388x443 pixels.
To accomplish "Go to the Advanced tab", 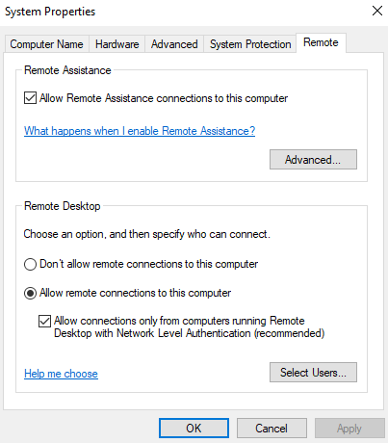I will tap(174, 44).
